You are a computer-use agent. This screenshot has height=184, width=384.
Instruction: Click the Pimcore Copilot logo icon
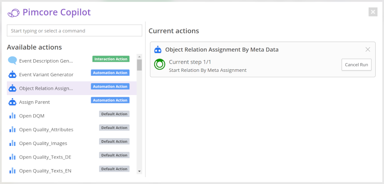tap(13, 13)
